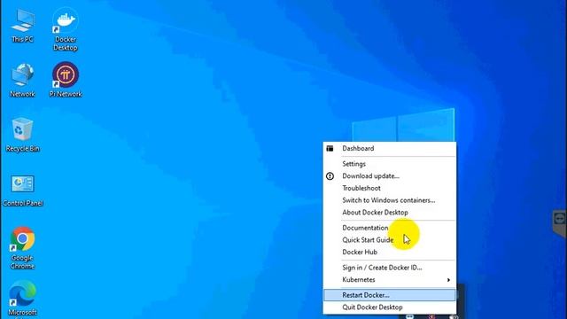Viewport: 567px width, 319px height.
Task: Open the Pi Network desktop shortcut
Action: tap(66, 80)
